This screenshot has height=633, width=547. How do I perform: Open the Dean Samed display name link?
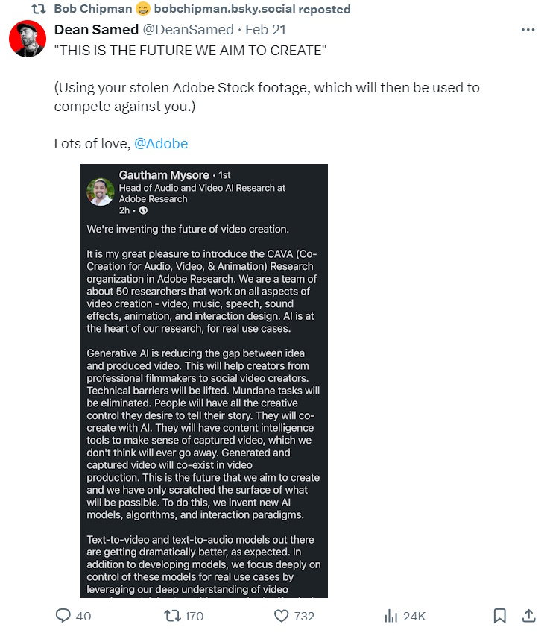[96, 30]
